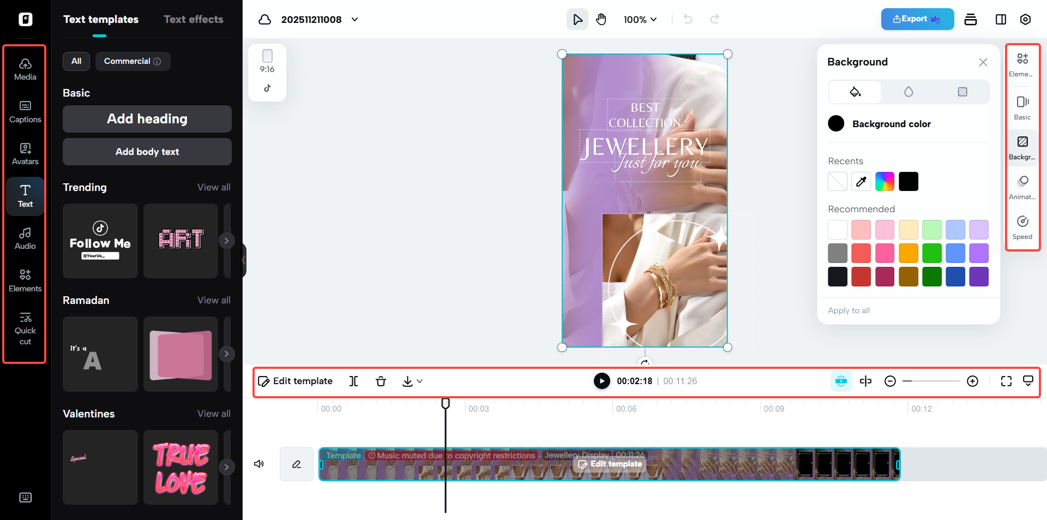Open the download options chevron
The image size is (1047, 520).
[420, 381]
